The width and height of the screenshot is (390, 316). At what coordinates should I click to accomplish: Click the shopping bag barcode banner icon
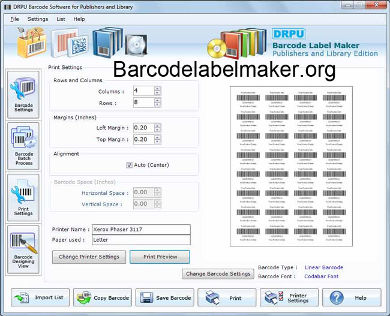(x=32, y=42)
